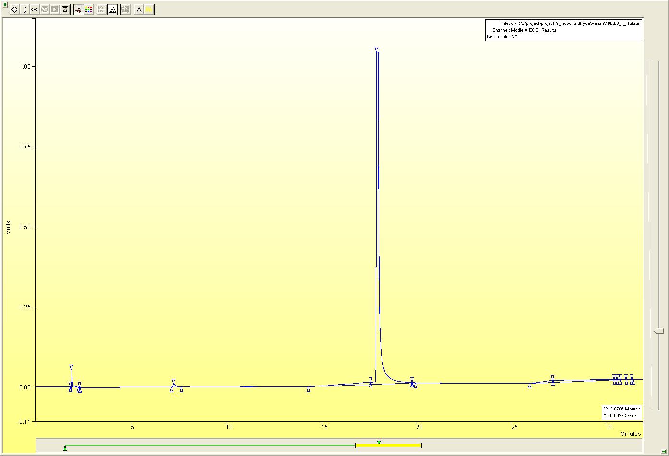Click the apex marker of the tallest peak
The image size is (669, 456).
[376, 49]
